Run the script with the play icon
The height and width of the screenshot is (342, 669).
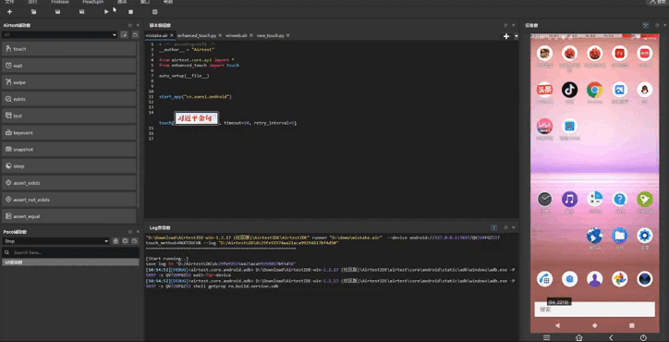[x=106, y=12]
